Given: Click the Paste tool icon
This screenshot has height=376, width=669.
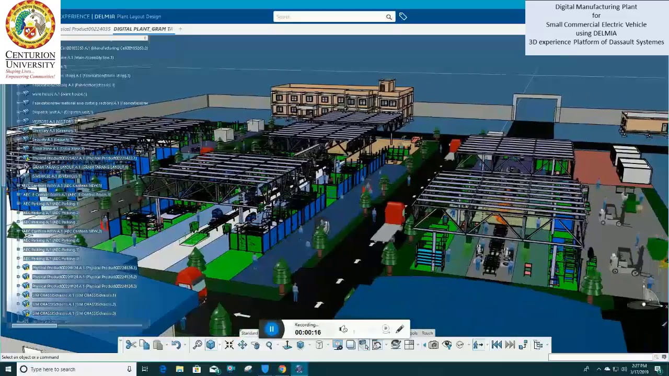Looking at the screenshot, I should [x=158, y=345].
